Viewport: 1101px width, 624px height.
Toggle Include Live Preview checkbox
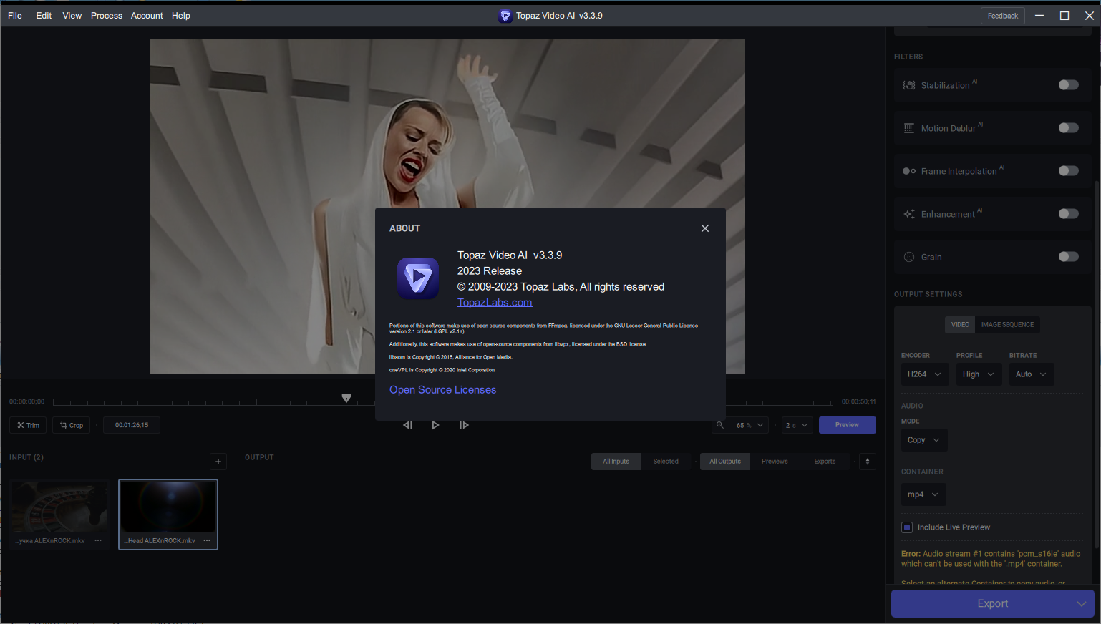point(907,527)
